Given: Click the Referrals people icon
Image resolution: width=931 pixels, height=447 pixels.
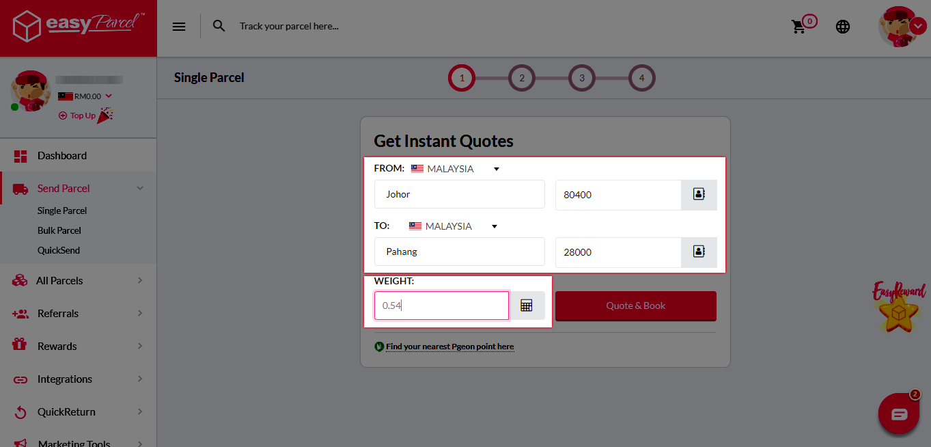Looking at the screenshot, I should coord(20,314).
